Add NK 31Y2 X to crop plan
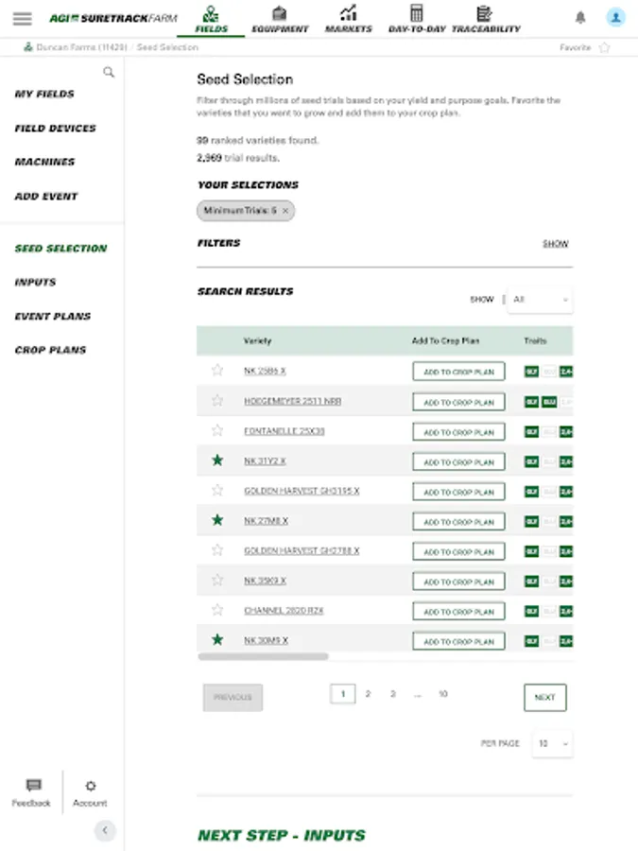This screenshot has height=851, width=638. pos(458,461)
